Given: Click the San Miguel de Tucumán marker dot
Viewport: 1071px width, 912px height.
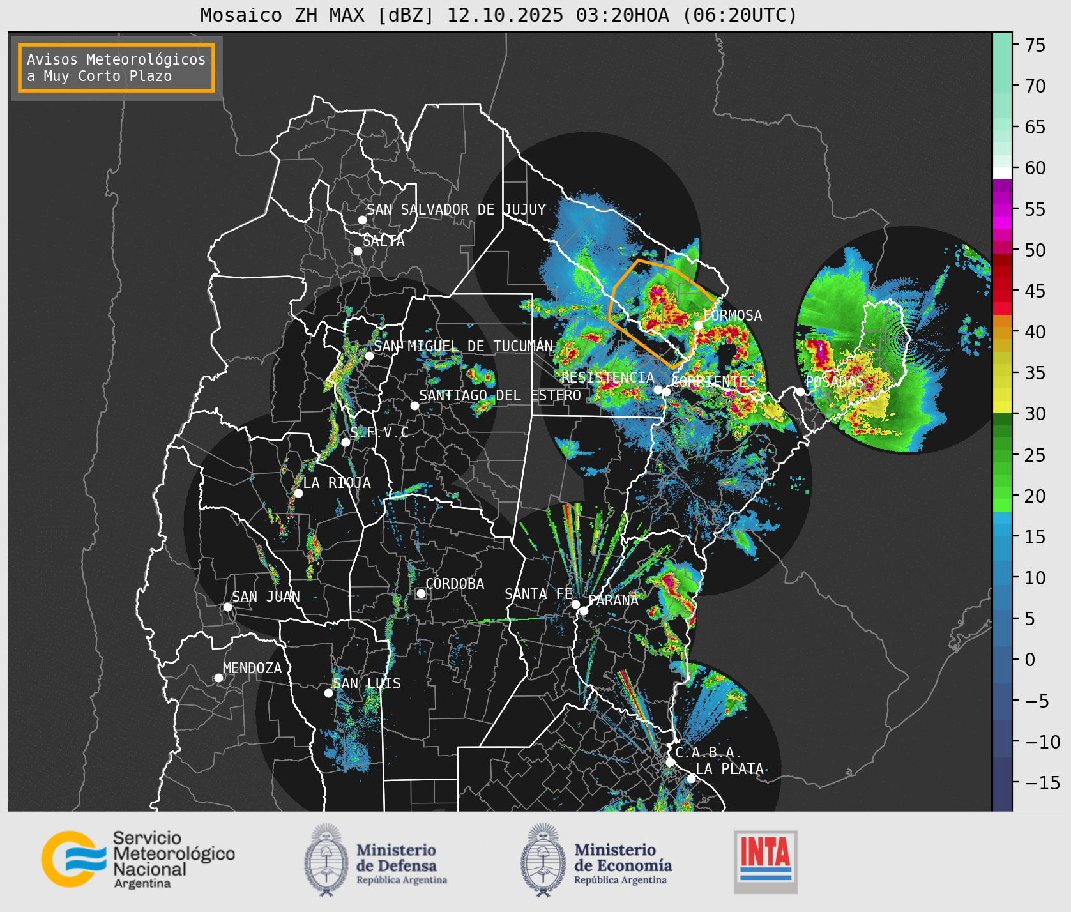Looking at the screenshot, I should (369, 356).
